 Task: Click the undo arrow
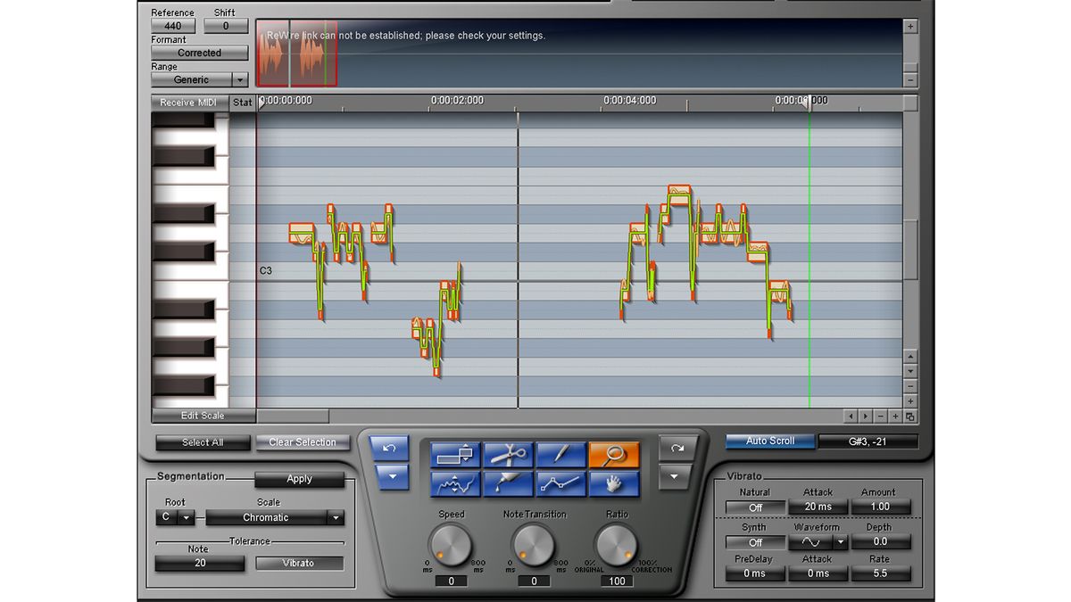[391, 449]
